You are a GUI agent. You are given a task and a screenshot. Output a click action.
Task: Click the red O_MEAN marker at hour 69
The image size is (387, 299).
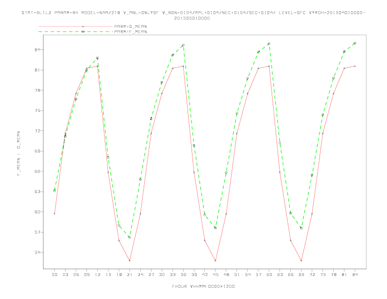click(301, 260)
